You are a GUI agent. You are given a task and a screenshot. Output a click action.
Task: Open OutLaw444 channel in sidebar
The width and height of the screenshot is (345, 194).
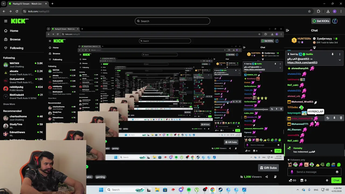23,81
